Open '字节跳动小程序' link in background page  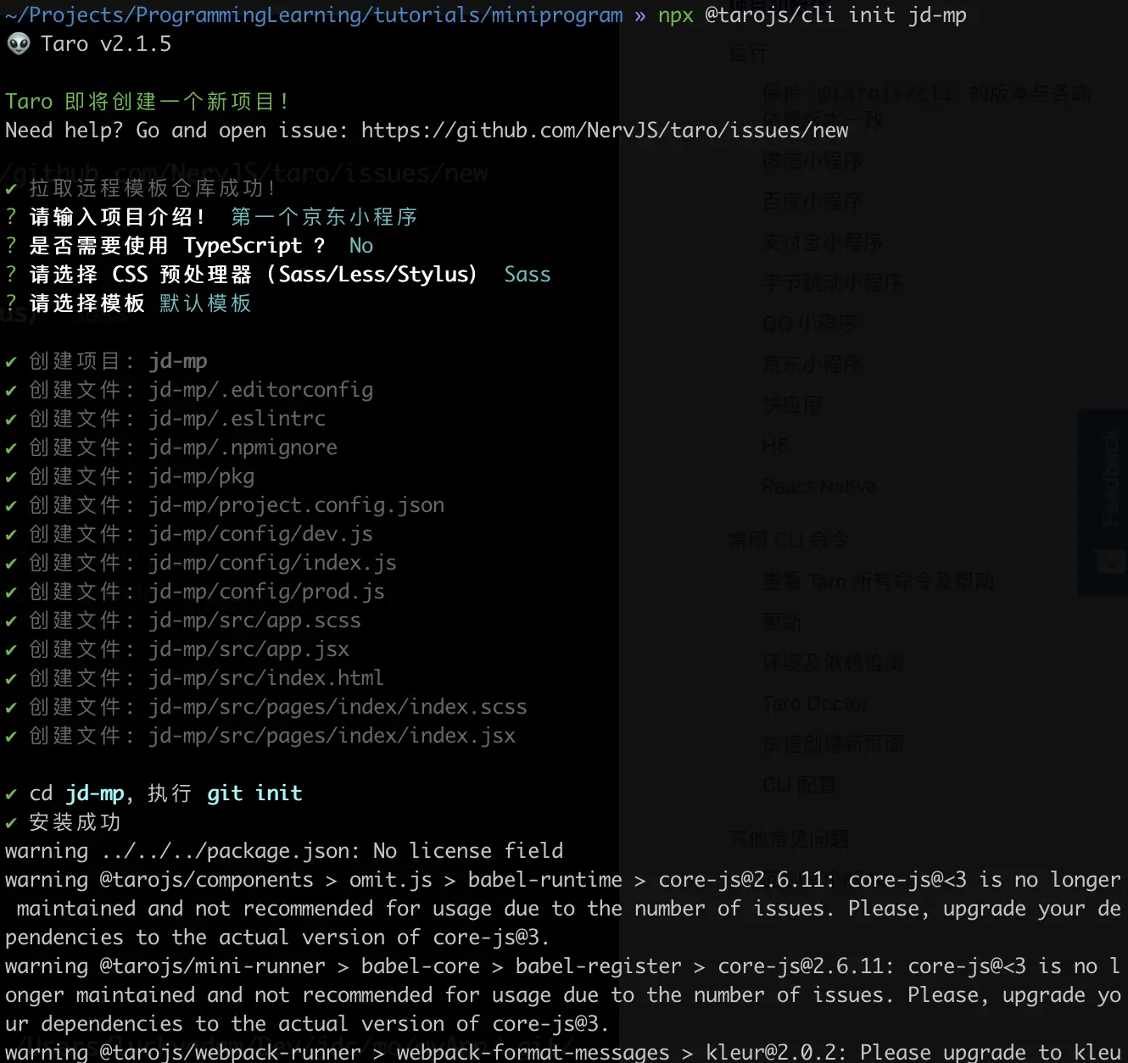coord(833,283)
